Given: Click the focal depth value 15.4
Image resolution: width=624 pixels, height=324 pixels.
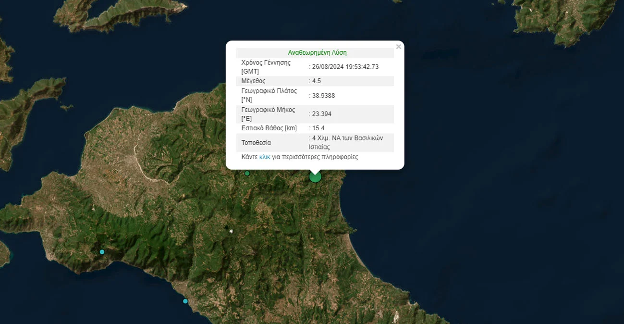Looking at the screenshot, I should point(318,128).
